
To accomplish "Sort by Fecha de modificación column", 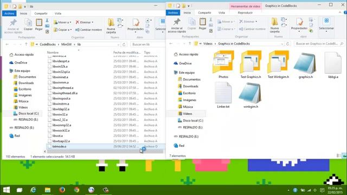I will pyautogui.click(x=127, y=53).
